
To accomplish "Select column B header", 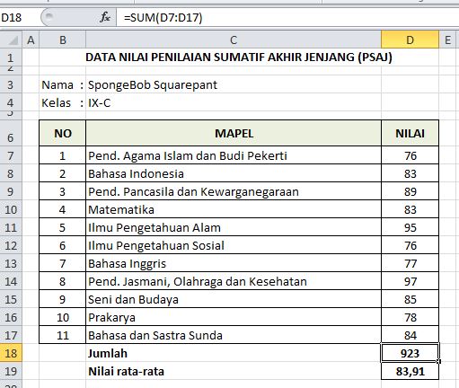I will point(63,40).
